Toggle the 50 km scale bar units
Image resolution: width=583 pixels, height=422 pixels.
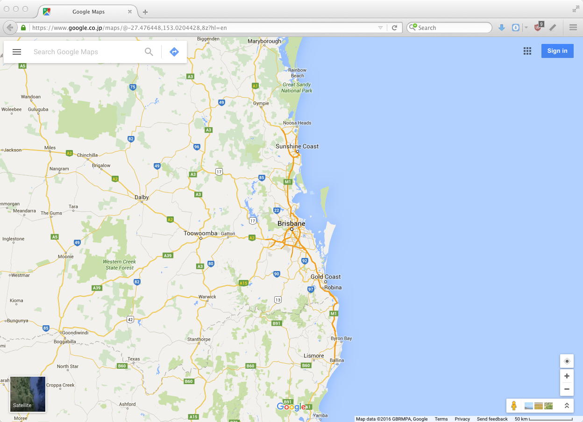[x=543, y=419]
